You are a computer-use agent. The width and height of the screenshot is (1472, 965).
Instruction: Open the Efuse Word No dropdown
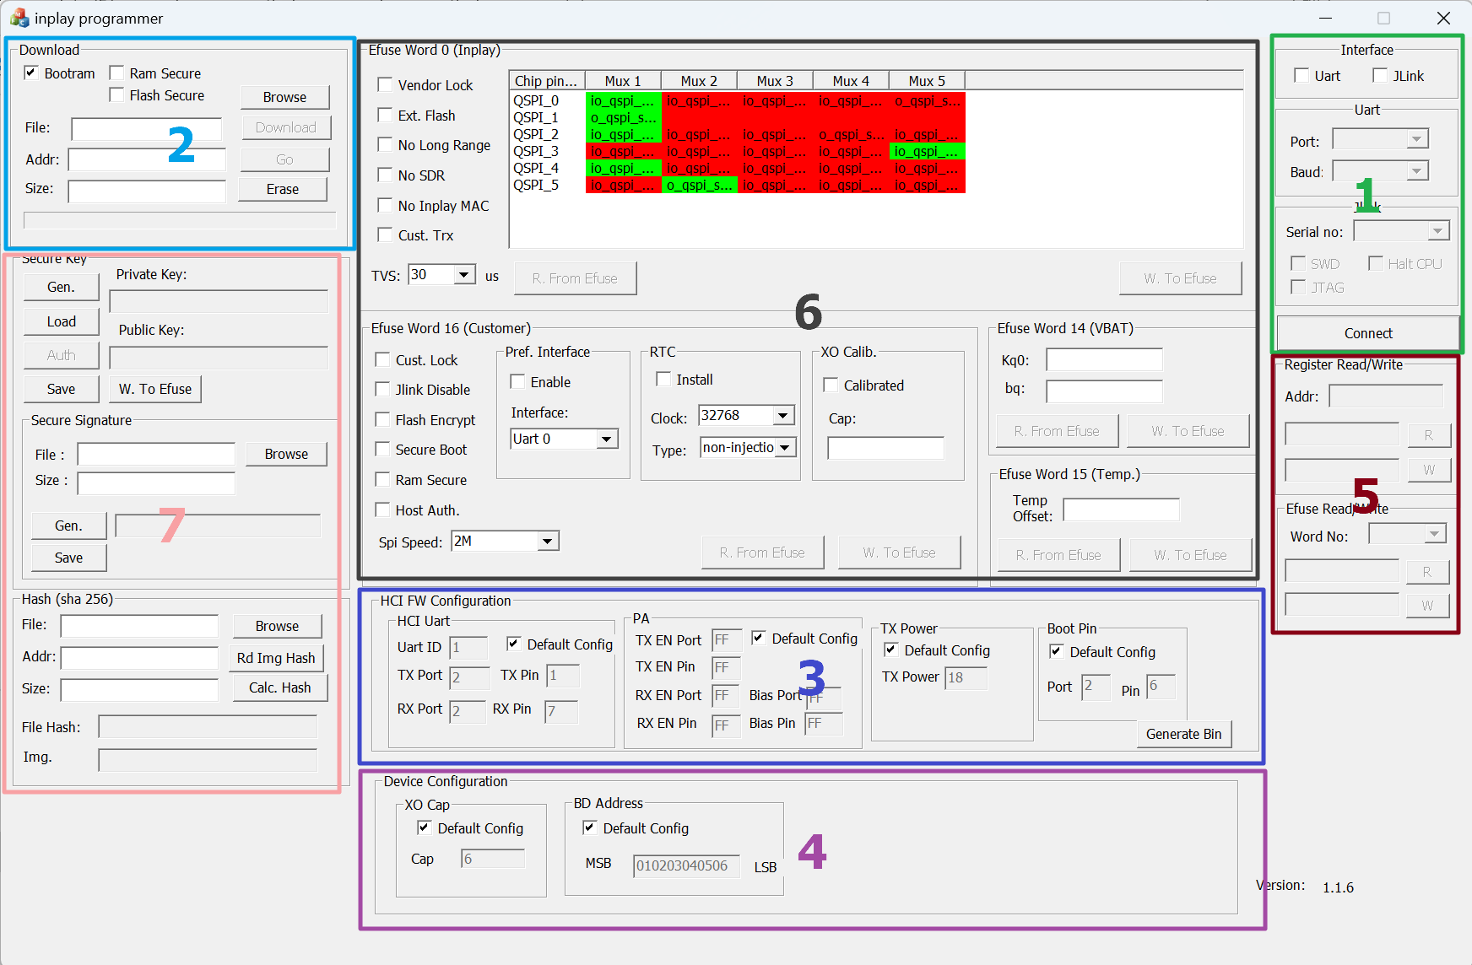(1434, 534)
